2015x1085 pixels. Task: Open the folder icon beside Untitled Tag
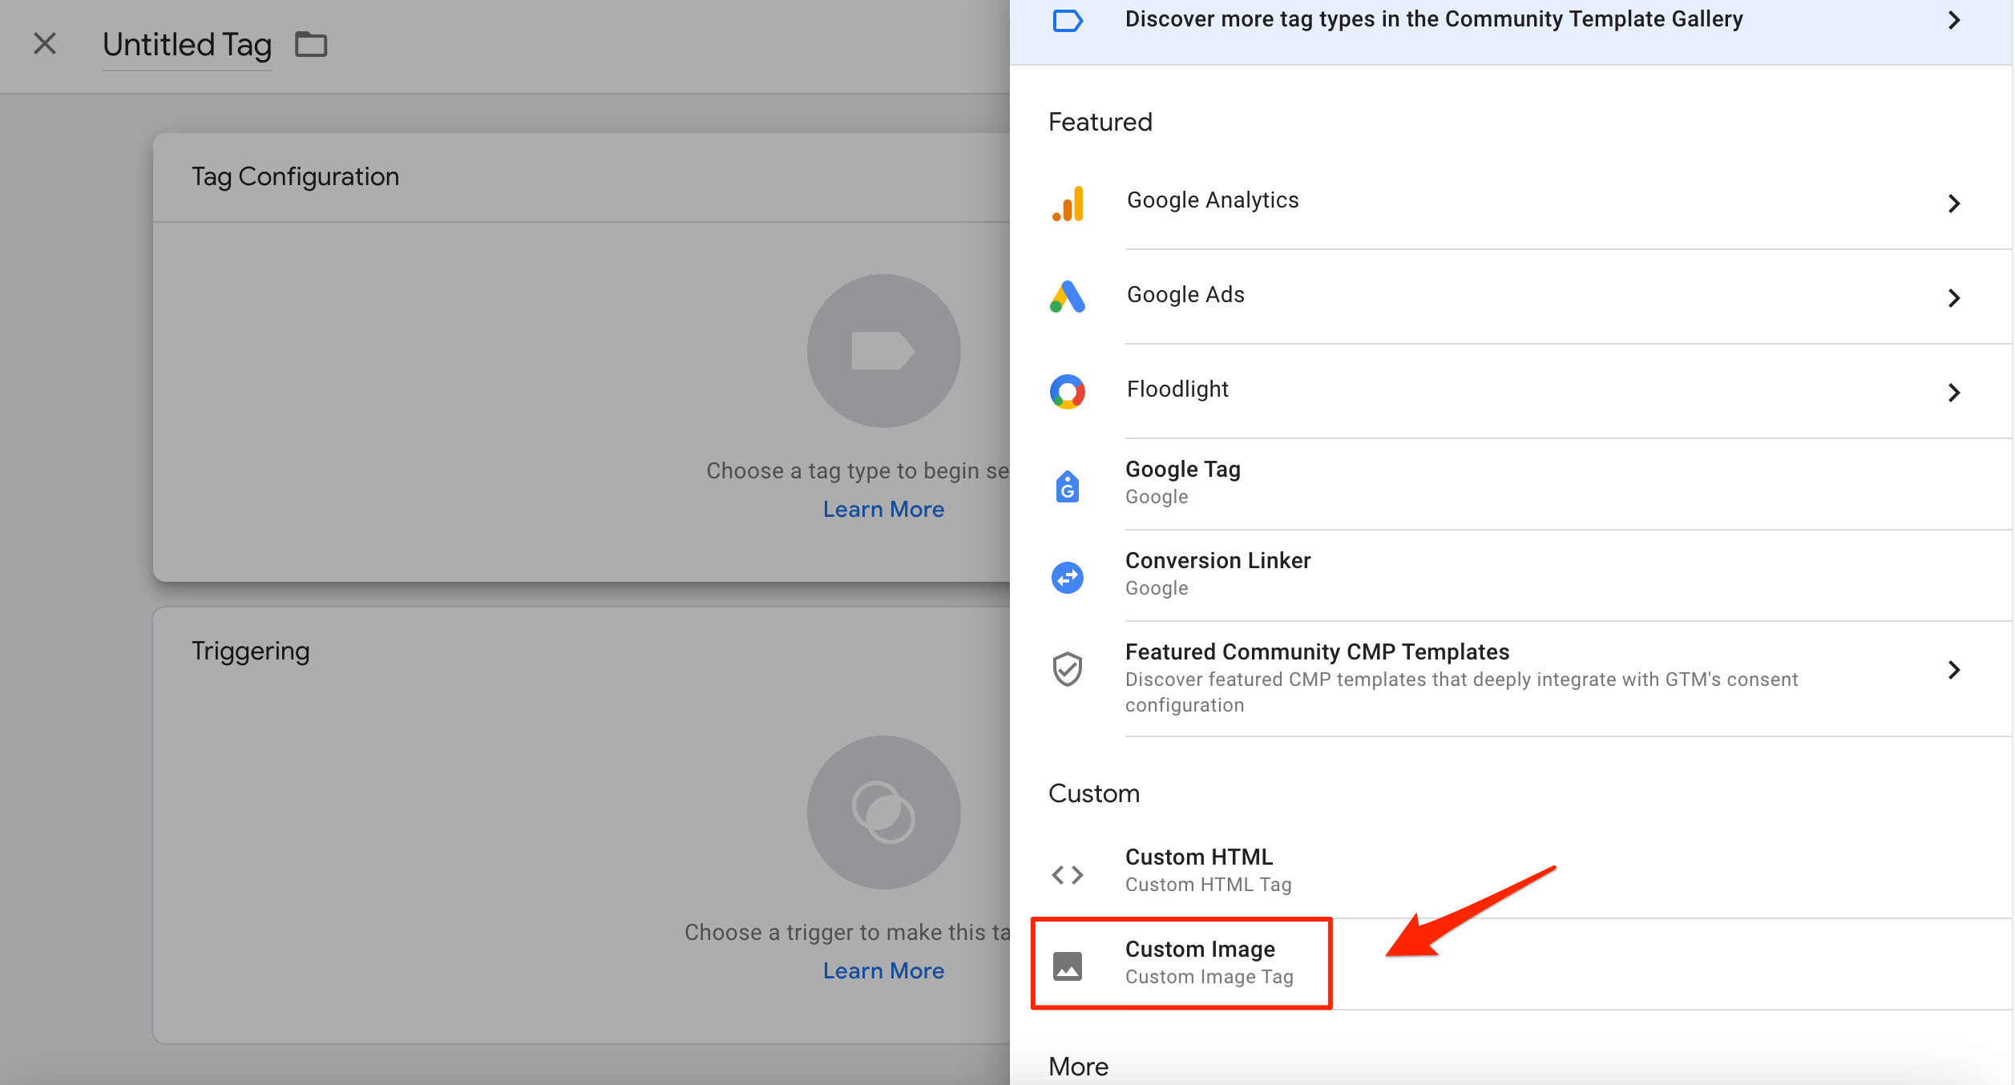(311, 44)
